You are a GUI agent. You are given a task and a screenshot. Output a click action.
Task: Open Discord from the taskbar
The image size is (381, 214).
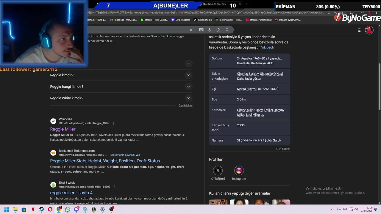click(x=76, y=209)
